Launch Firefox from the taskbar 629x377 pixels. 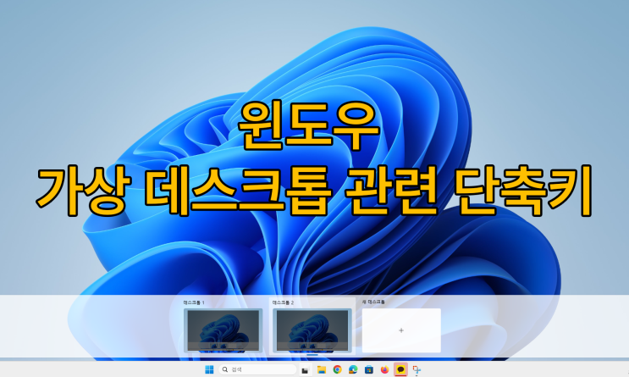(x=384, y=369)
